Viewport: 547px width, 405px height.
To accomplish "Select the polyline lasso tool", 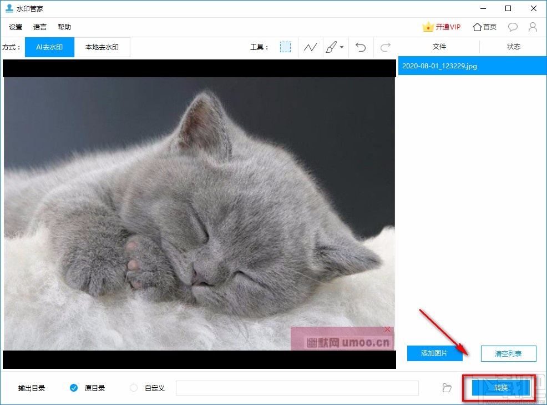I will (x=310, y=47).
